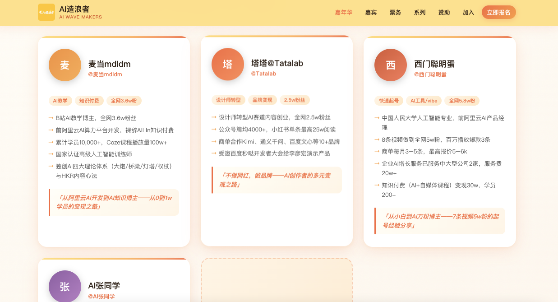Click the 西 avatar circle
558x302 pixels.
coord(391,65)
